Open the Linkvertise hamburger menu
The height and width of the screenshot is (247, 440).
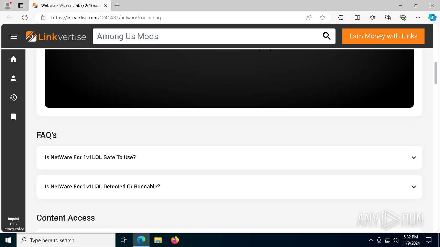point(14,36)
